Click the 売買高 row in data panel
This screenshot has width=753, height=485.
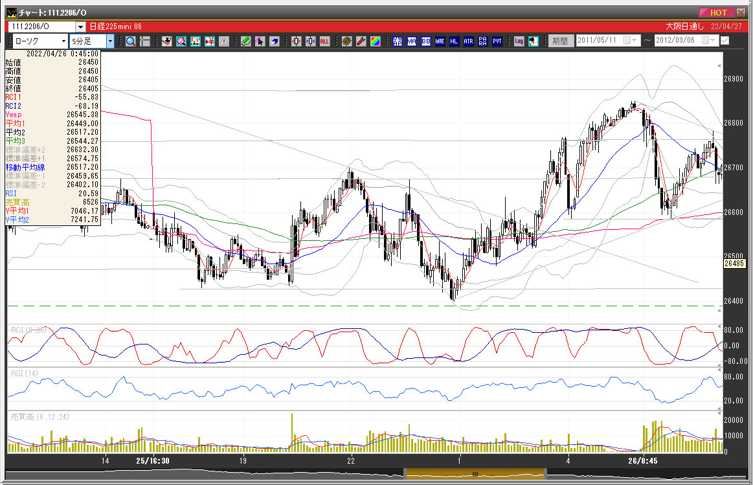[52, 202]
